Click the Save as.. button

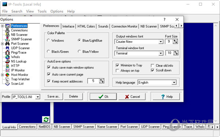click(x=54, y=96)
